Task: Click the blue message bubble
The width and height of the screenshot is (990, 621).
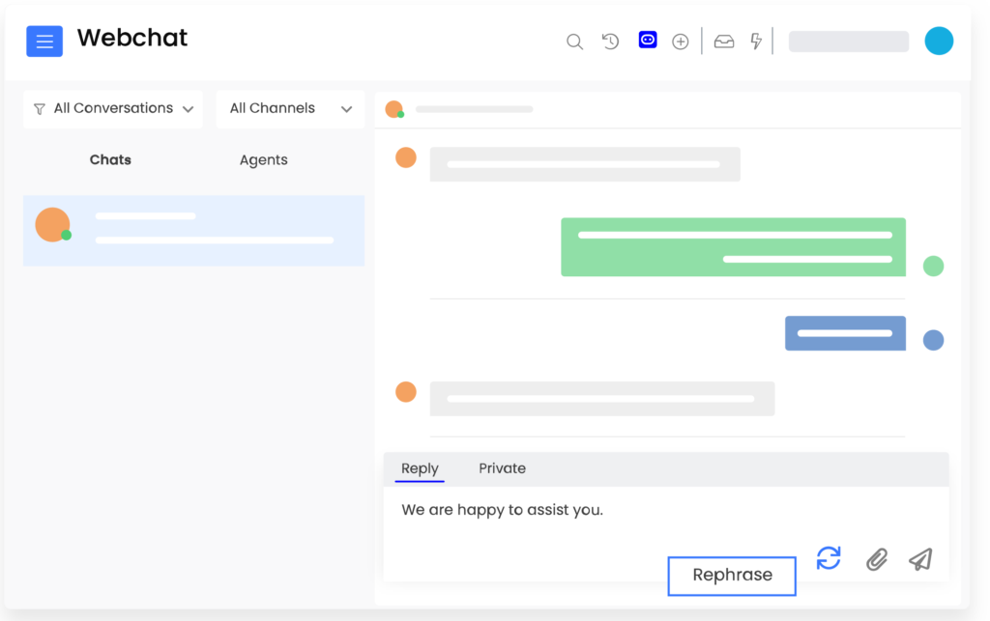Action: [845, 333]
